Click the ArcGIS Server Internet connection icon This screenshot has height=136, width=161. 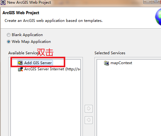pos(20,69)
